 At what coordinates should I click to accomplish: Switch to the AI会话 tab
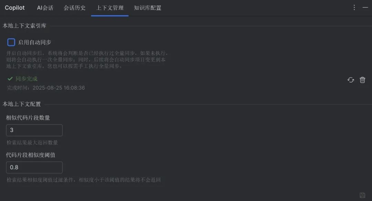click(45, 8)
